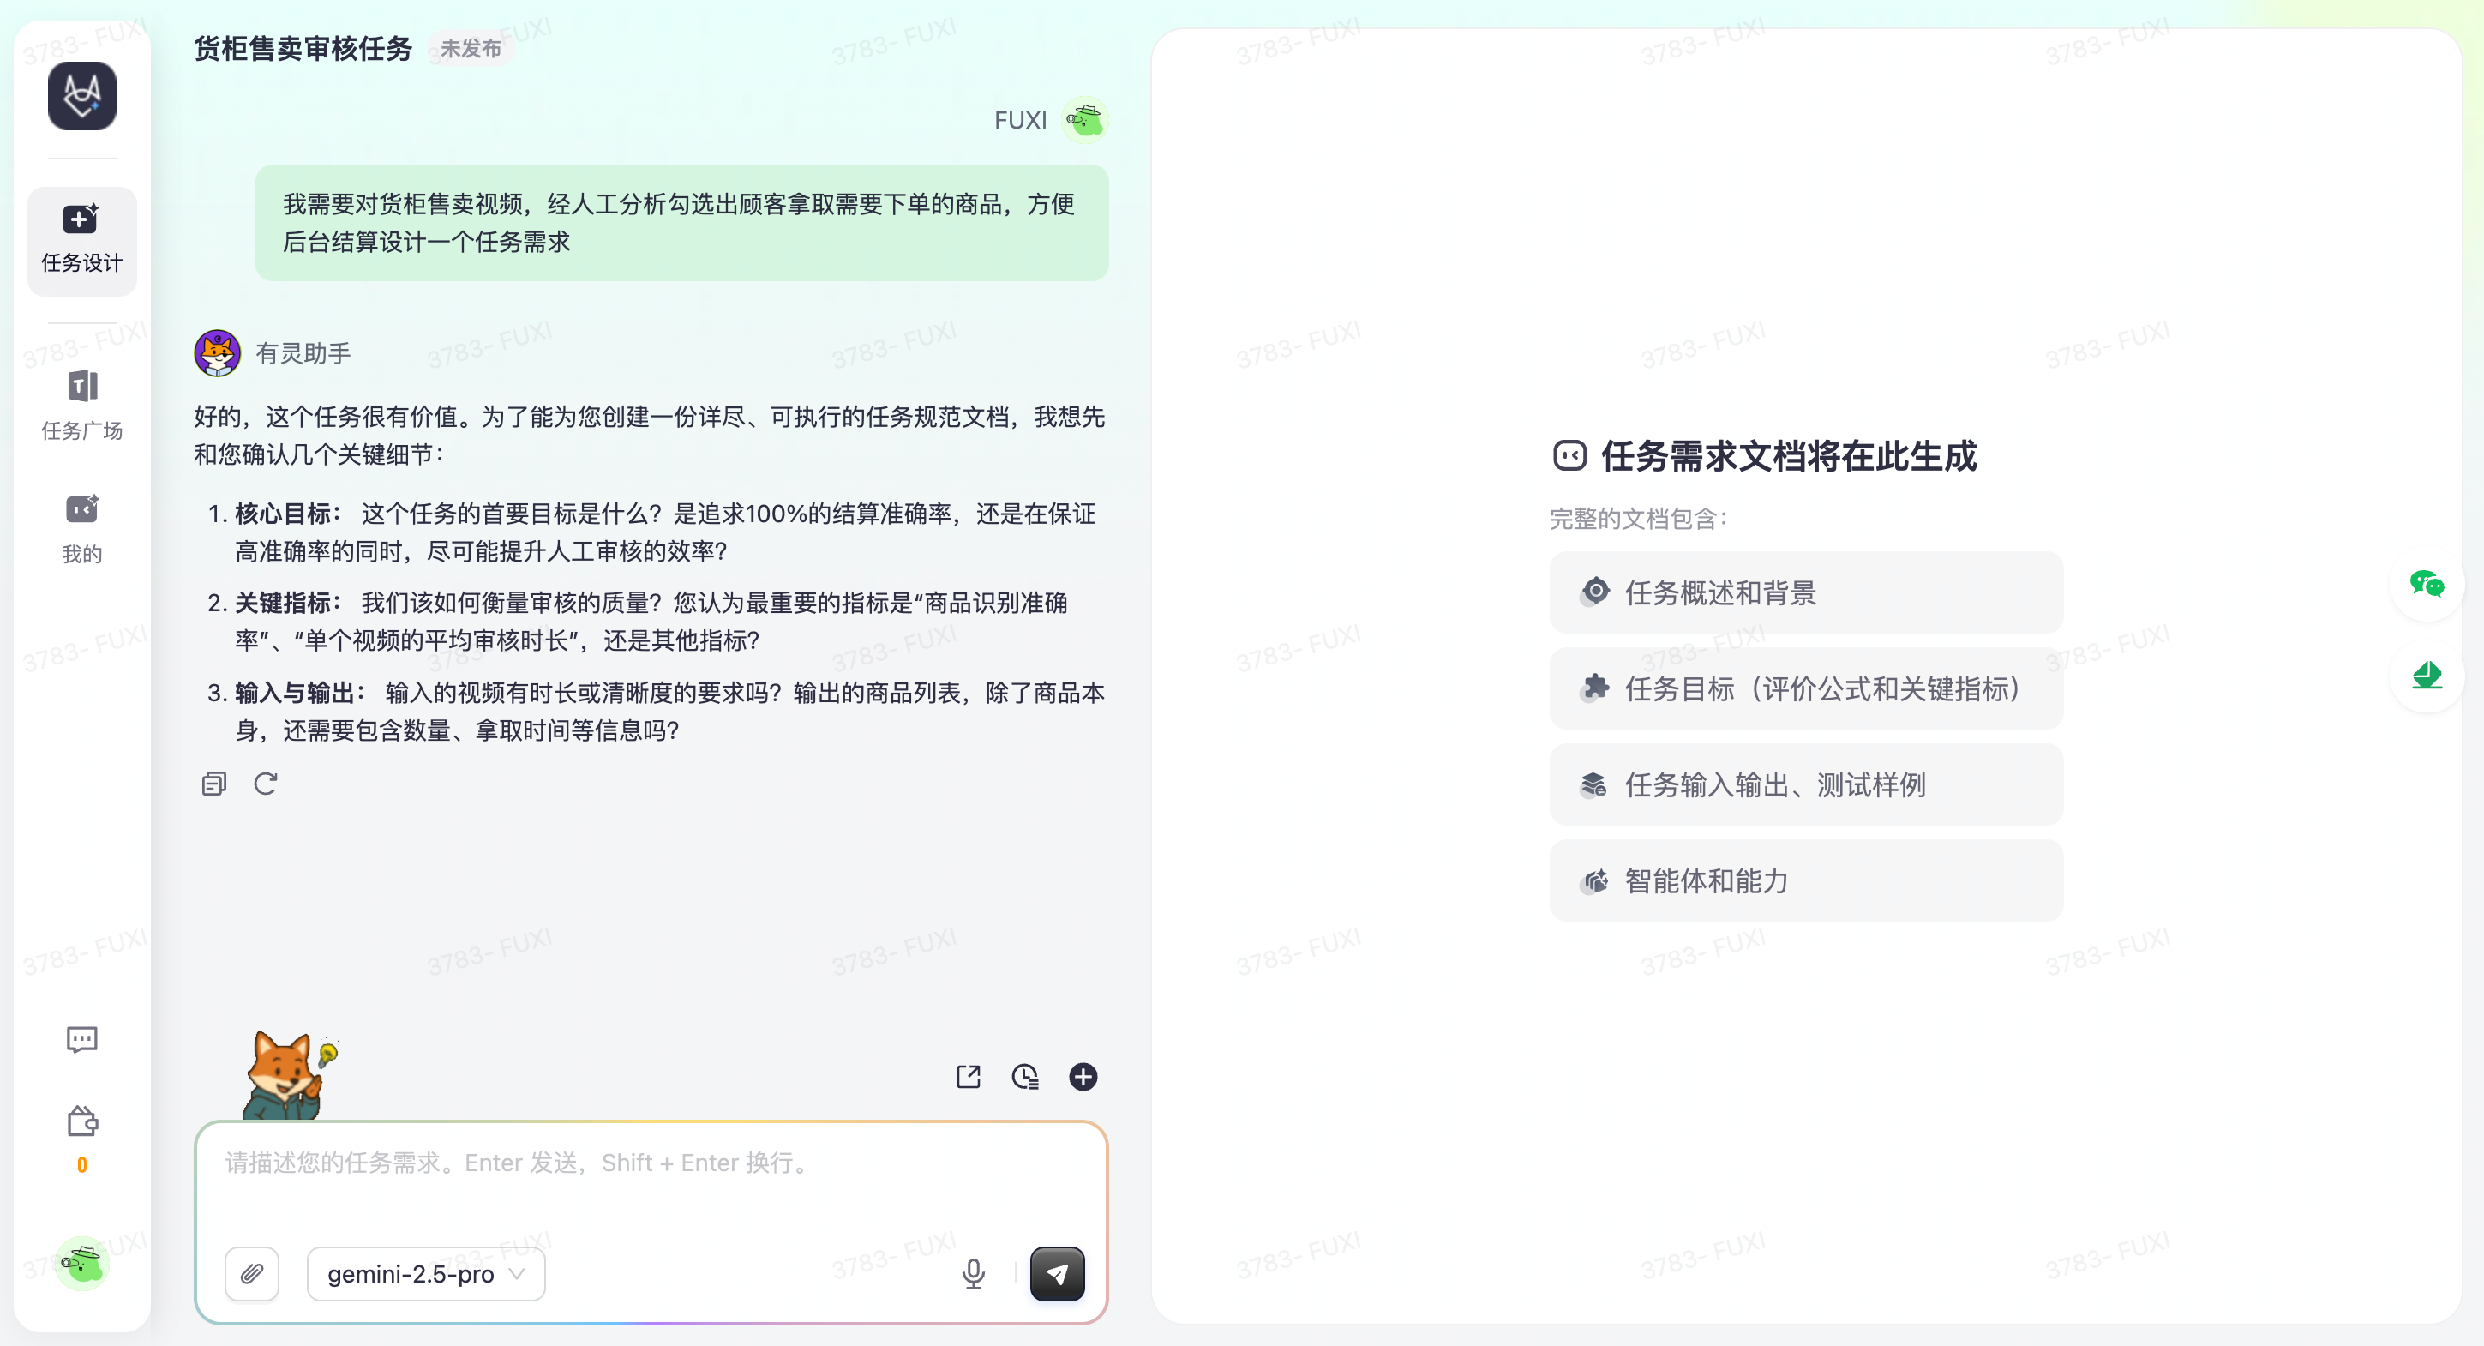
Task: Open the WeChat contact floating icon
Action: point(2426,585)
